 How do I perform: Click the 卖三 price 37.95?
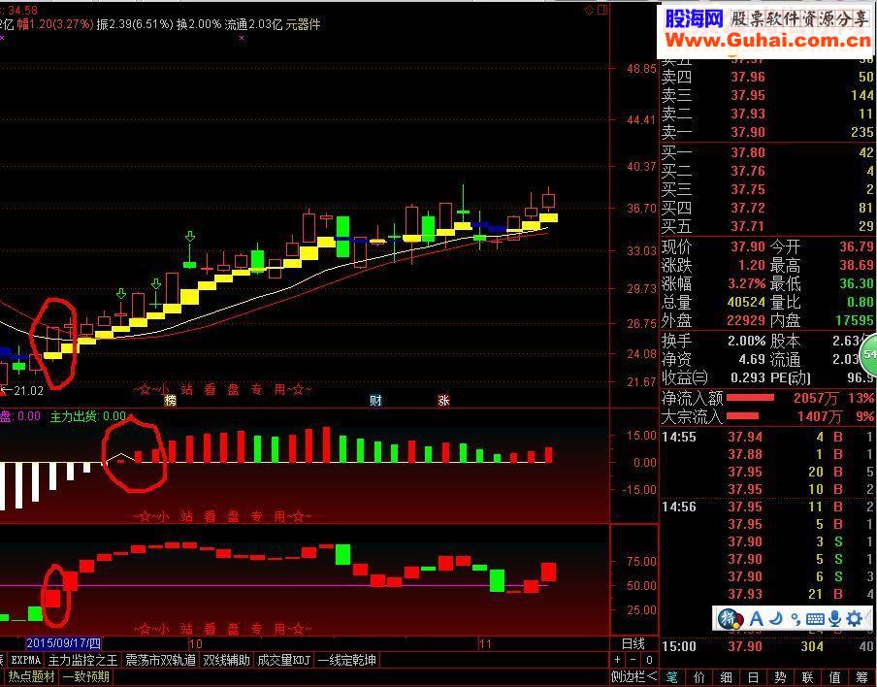coord(748,95)
